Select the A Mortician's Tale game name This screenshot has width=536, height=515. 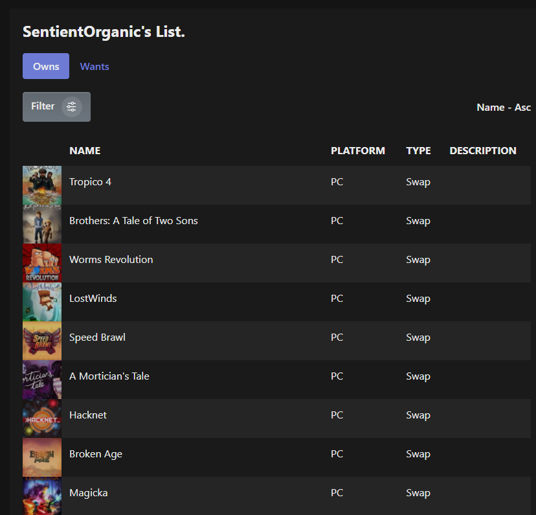(x=109, y=376)
